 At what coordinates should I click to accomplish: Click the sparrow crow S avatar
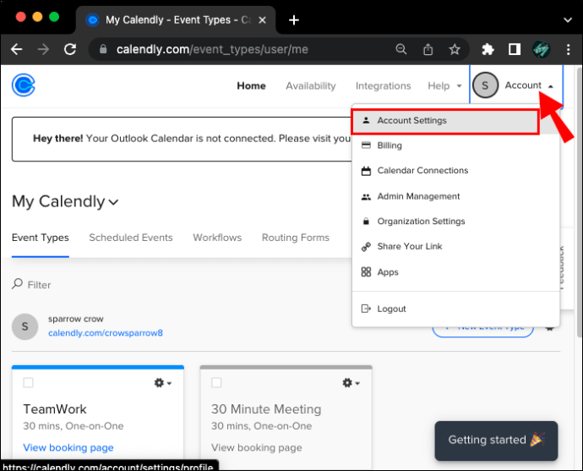click(25, 326)
